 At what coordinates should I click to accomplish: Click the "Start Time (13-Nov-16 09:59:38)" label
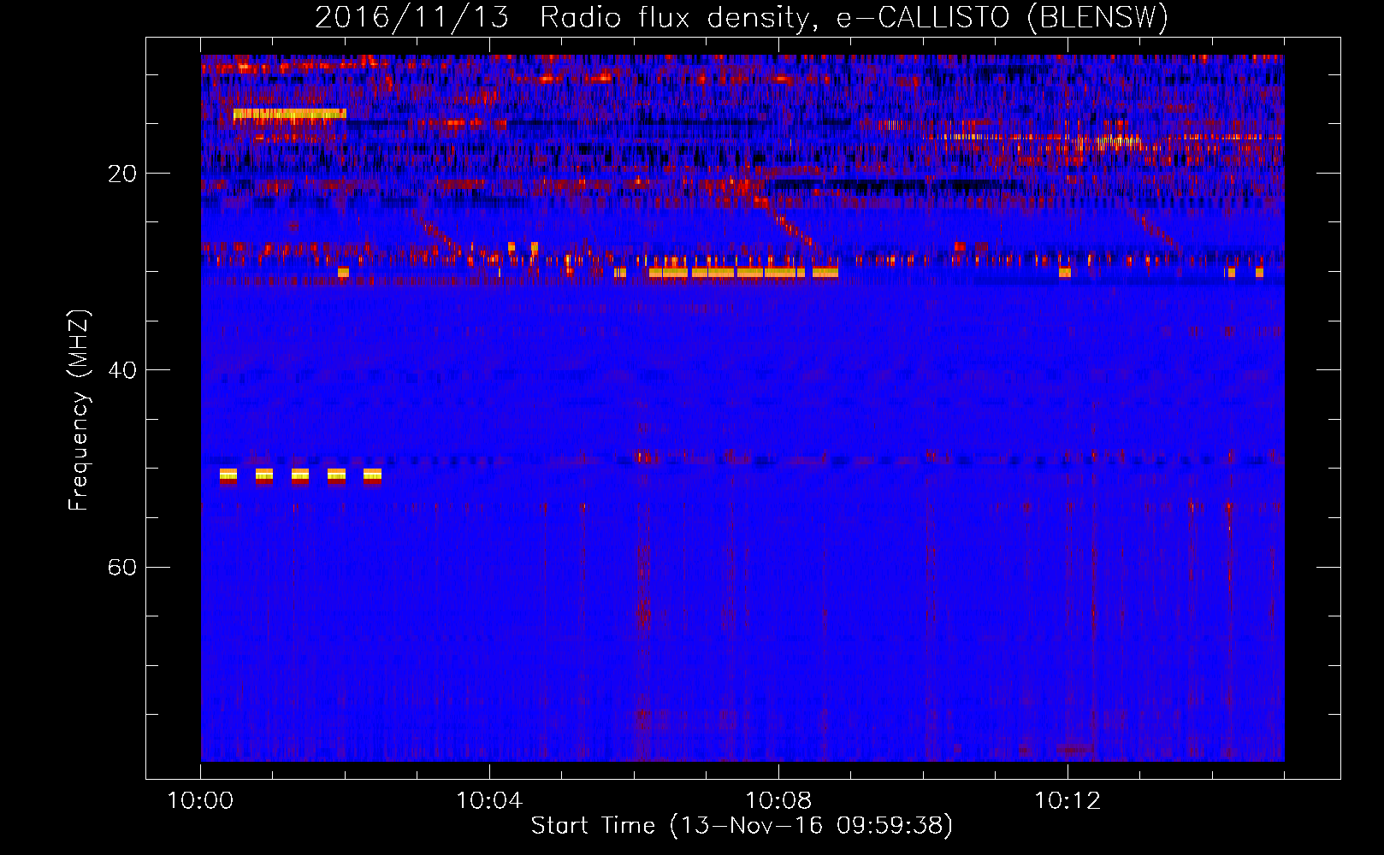click(x=742, y=825)
